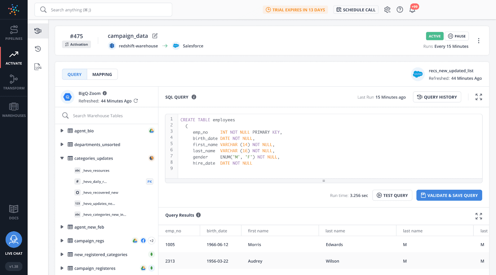The height and width of the screenshot is (275, 496).
Task: Click the Hevo logo at top left
Action: coord(14,10)
